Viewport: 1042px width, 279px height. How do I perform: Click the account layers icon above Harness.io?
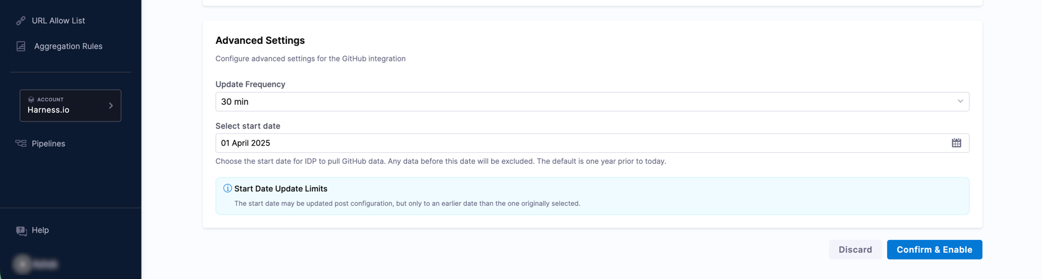point(31,99)
